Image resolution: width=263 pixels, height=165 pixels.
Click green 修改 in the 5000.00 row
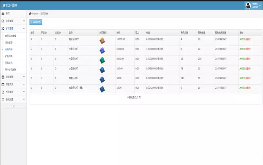click(x=242, y=49)
